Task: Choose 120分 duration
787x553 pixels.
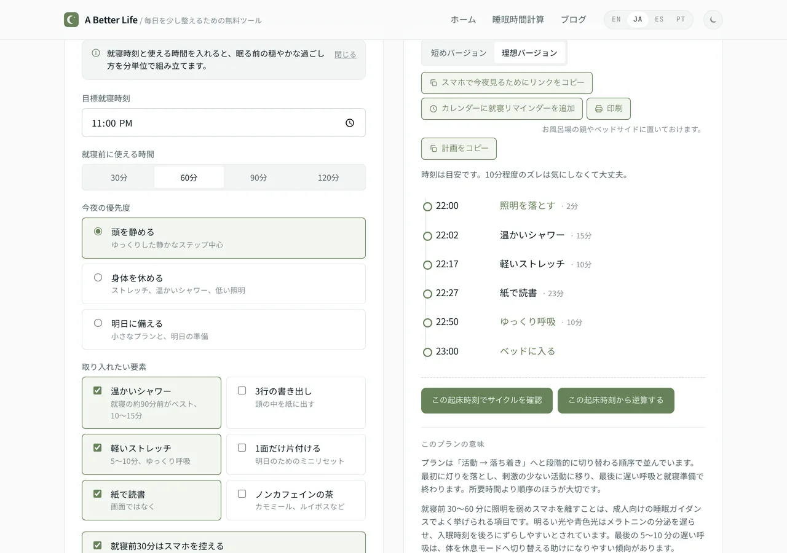Action: pyautogui.click(x=328, y=178)
